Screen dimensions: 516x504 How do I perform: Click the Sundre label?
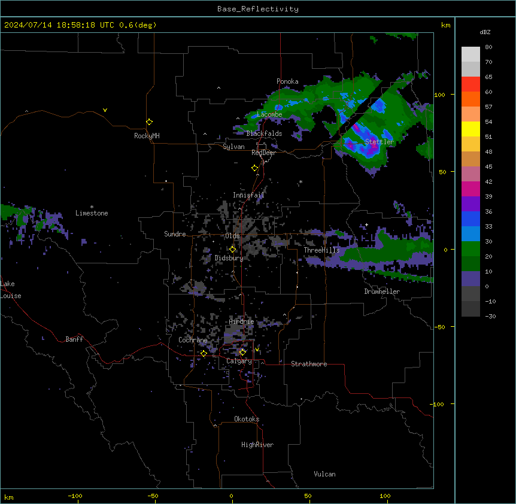click(x=175, y=234)
